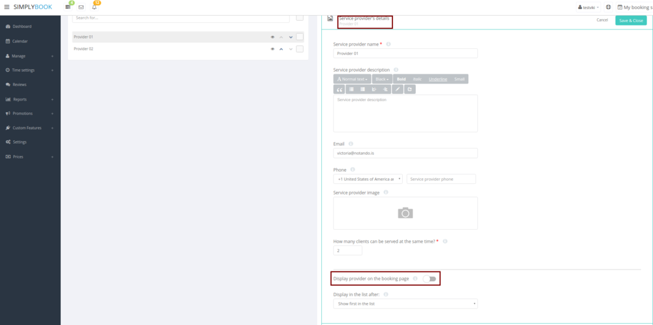Click the Service provider name field

[405, 54]
